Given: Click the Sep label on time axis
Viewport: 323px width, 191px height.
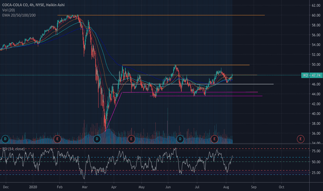Looking at the screenshot, I should 254,187.
